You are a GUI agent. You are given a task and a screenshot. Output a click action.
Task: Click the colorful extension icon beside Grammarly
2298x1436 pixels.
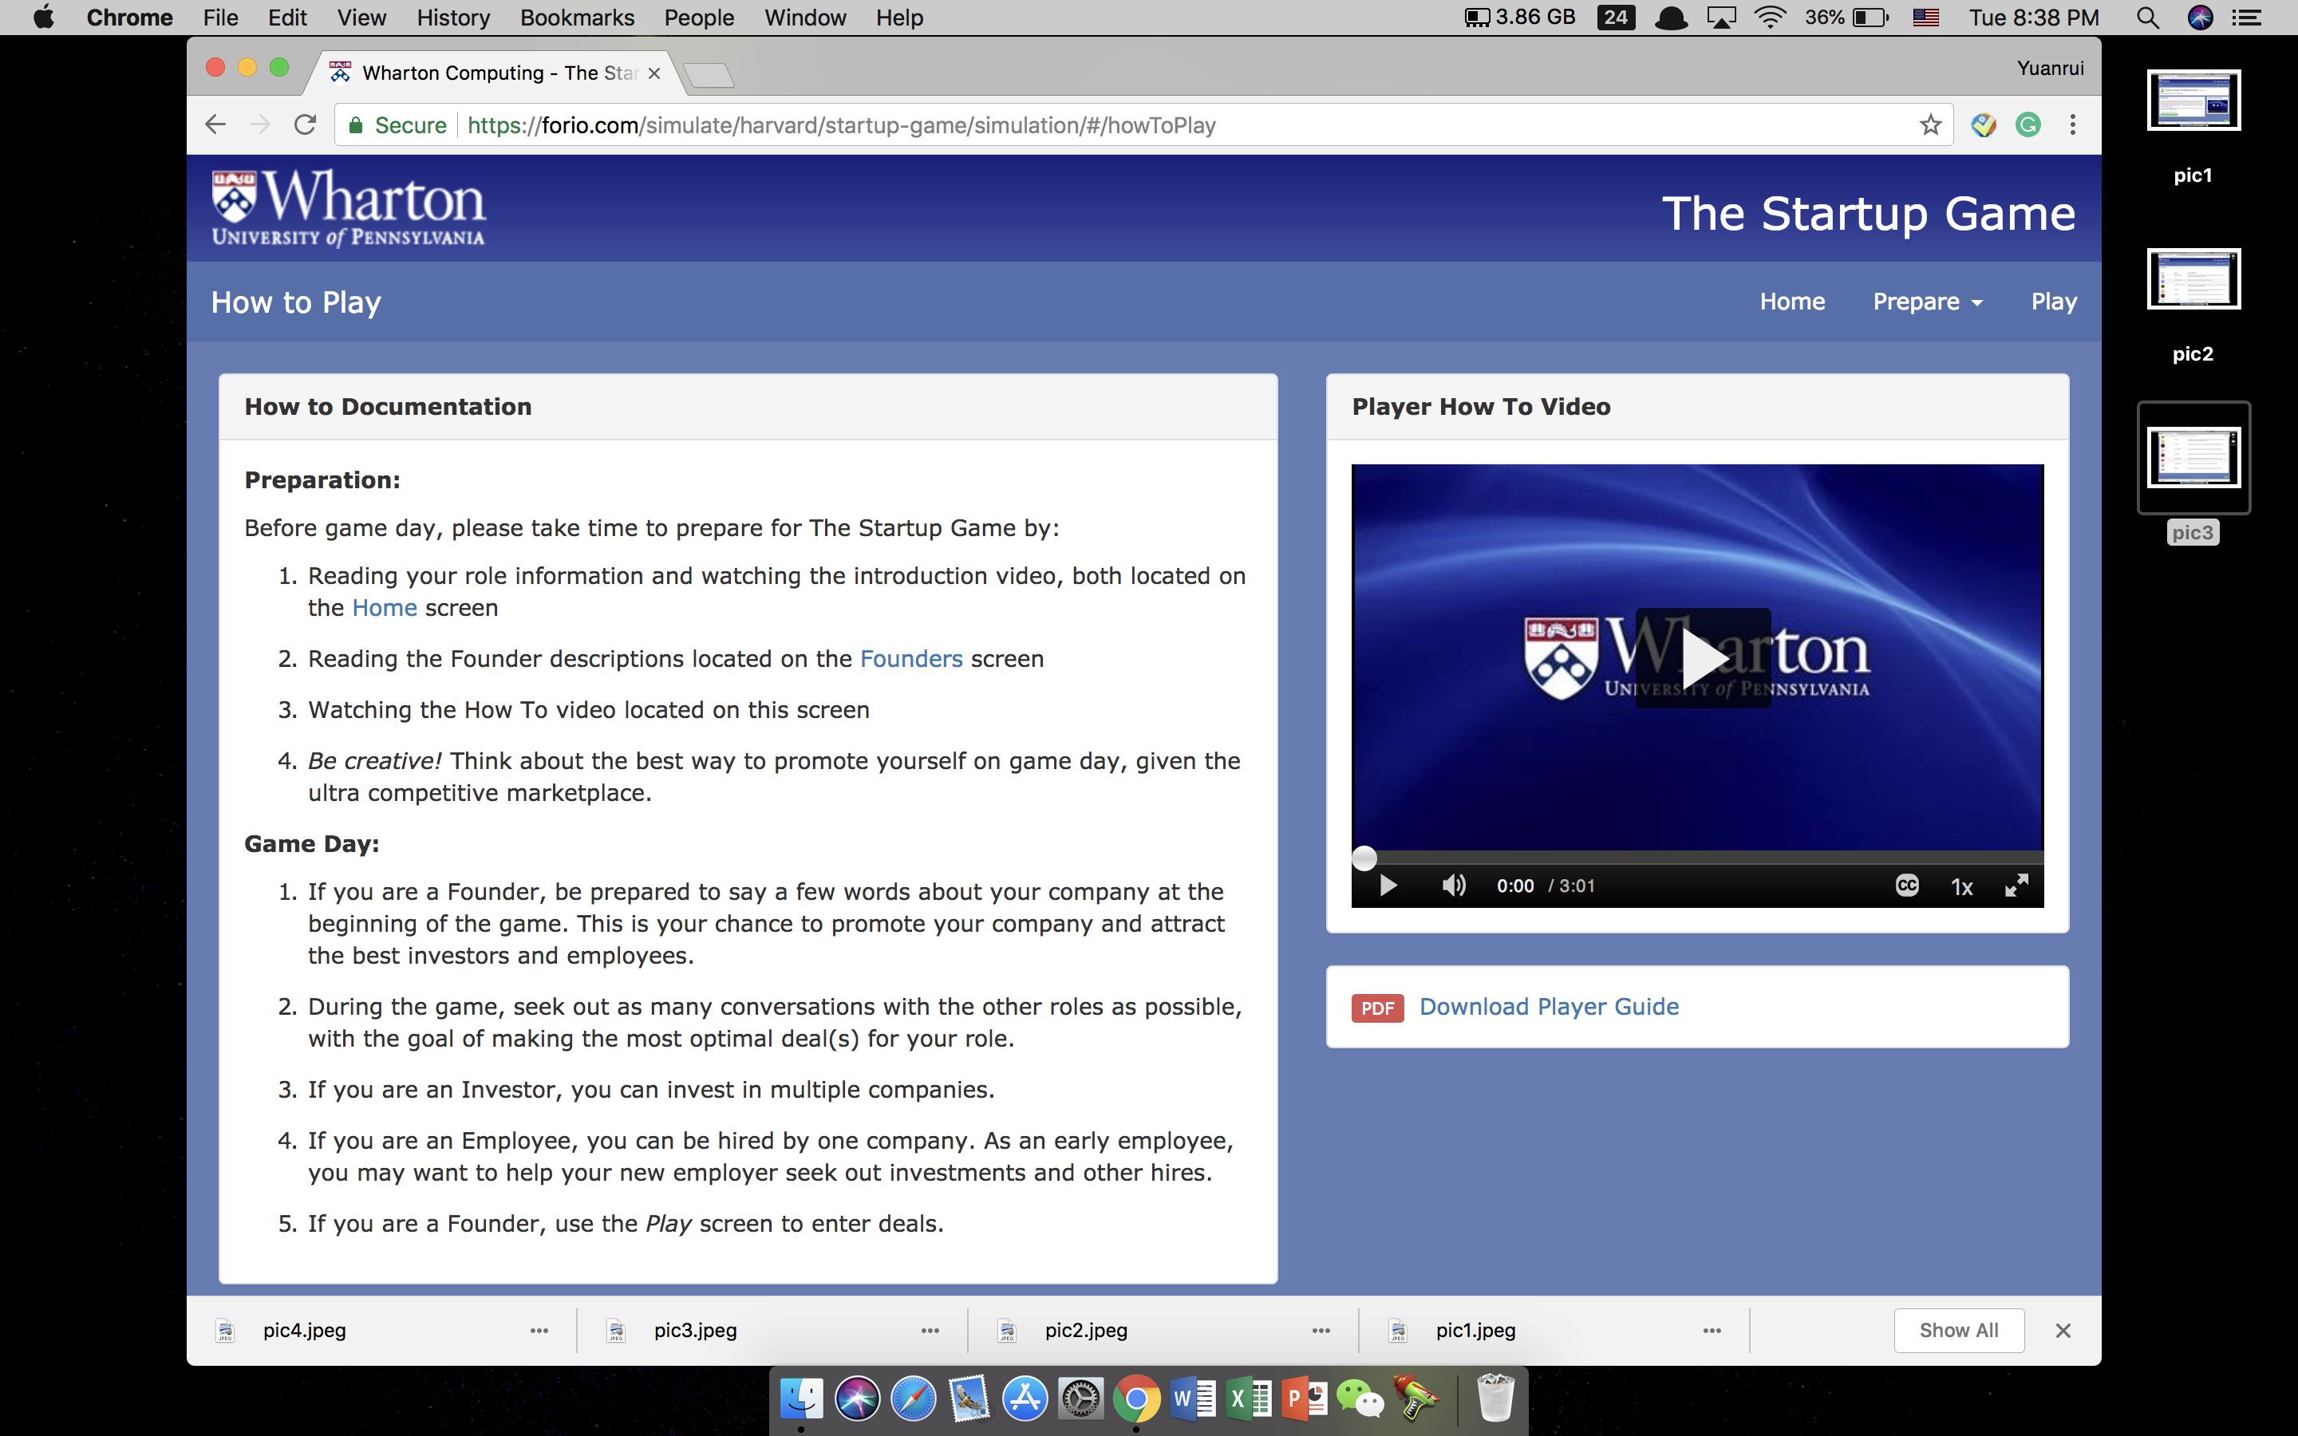(1983, 124)
